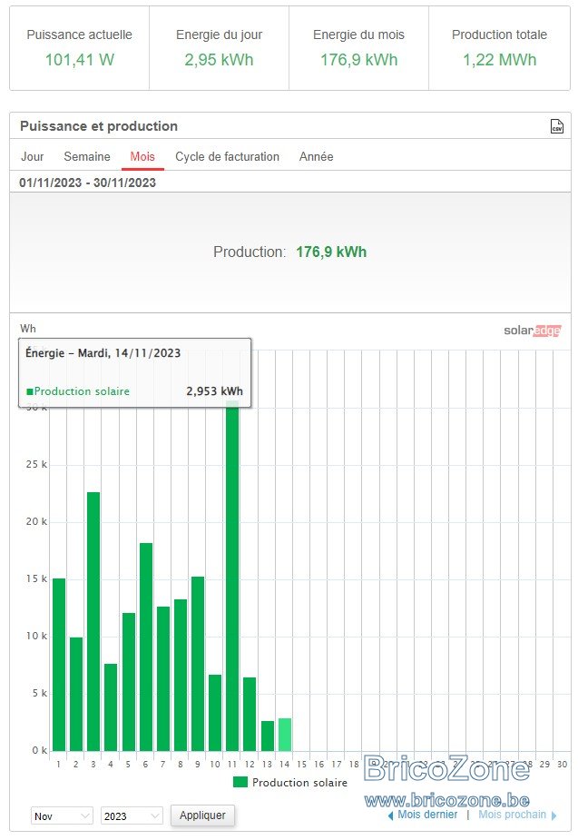Click the 20 k axis label
The width and height of the screenshot is (578, 840).
pos(36,521)
